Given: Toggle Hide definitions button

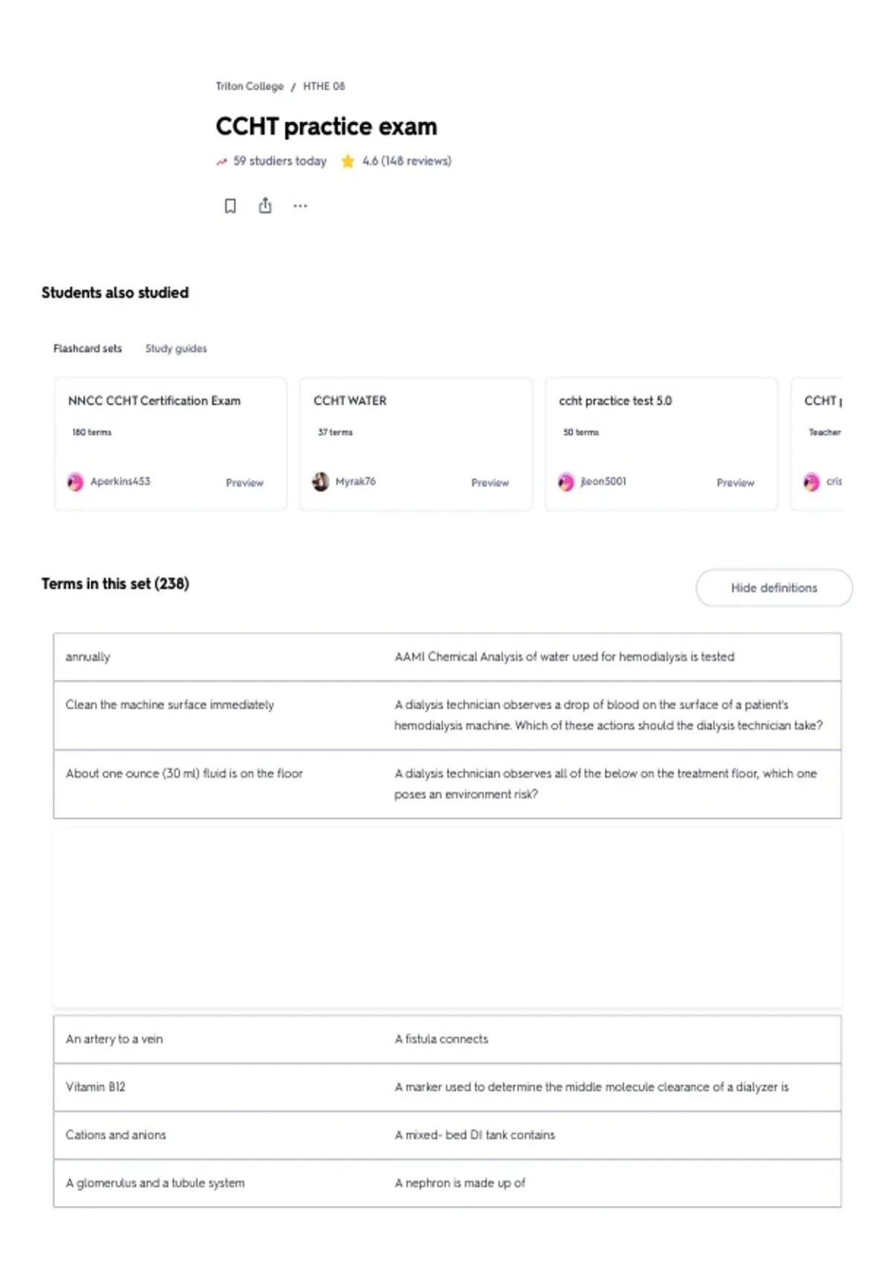Looking at the screenshot, I should click(x=774, y=588).
